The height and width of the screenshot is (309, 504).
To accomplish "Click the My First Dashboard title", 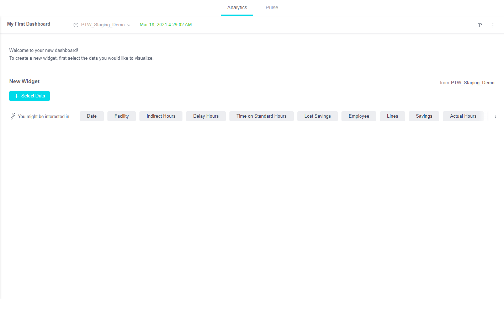I will [29, 24].
